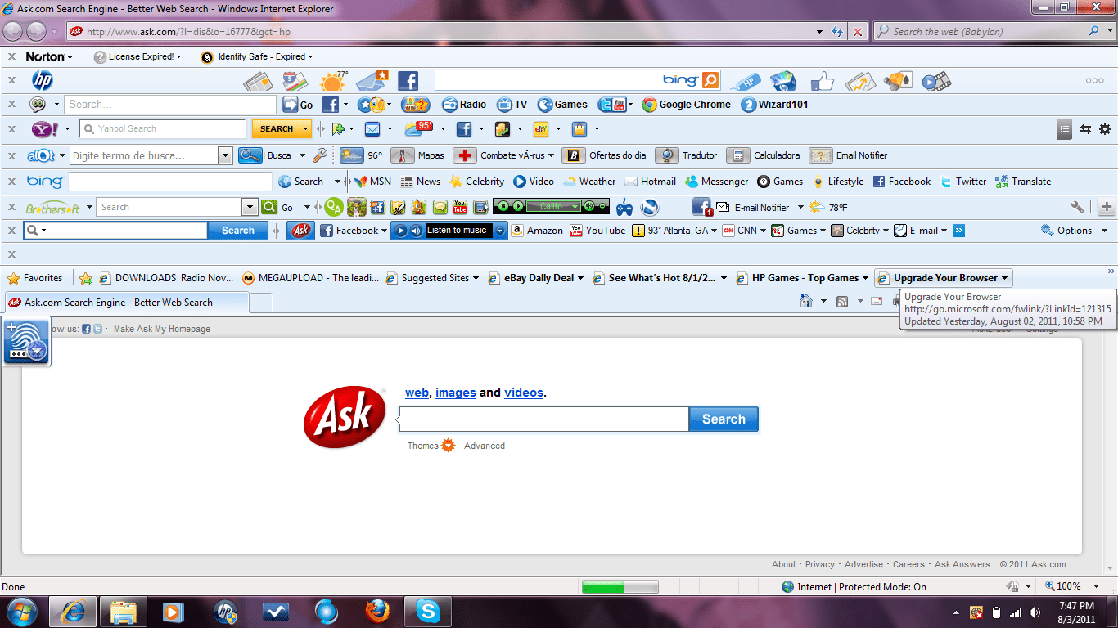Click the videos link on Ask page

[x=524, y=392]
